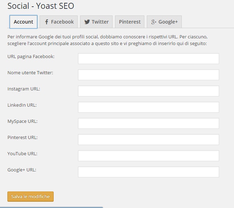Focus the YouTube URL field
The image size is (234, 208).
click(x=149, y=156)
